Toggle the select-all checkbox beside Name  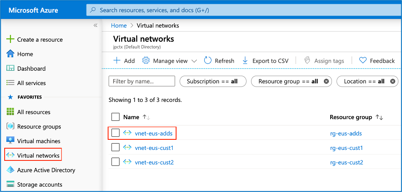tap(115, 117)
